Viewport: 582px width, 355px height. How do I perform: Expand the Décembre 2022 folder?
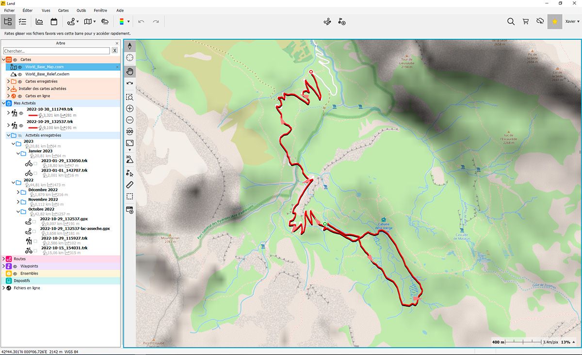tap(18, 192)
